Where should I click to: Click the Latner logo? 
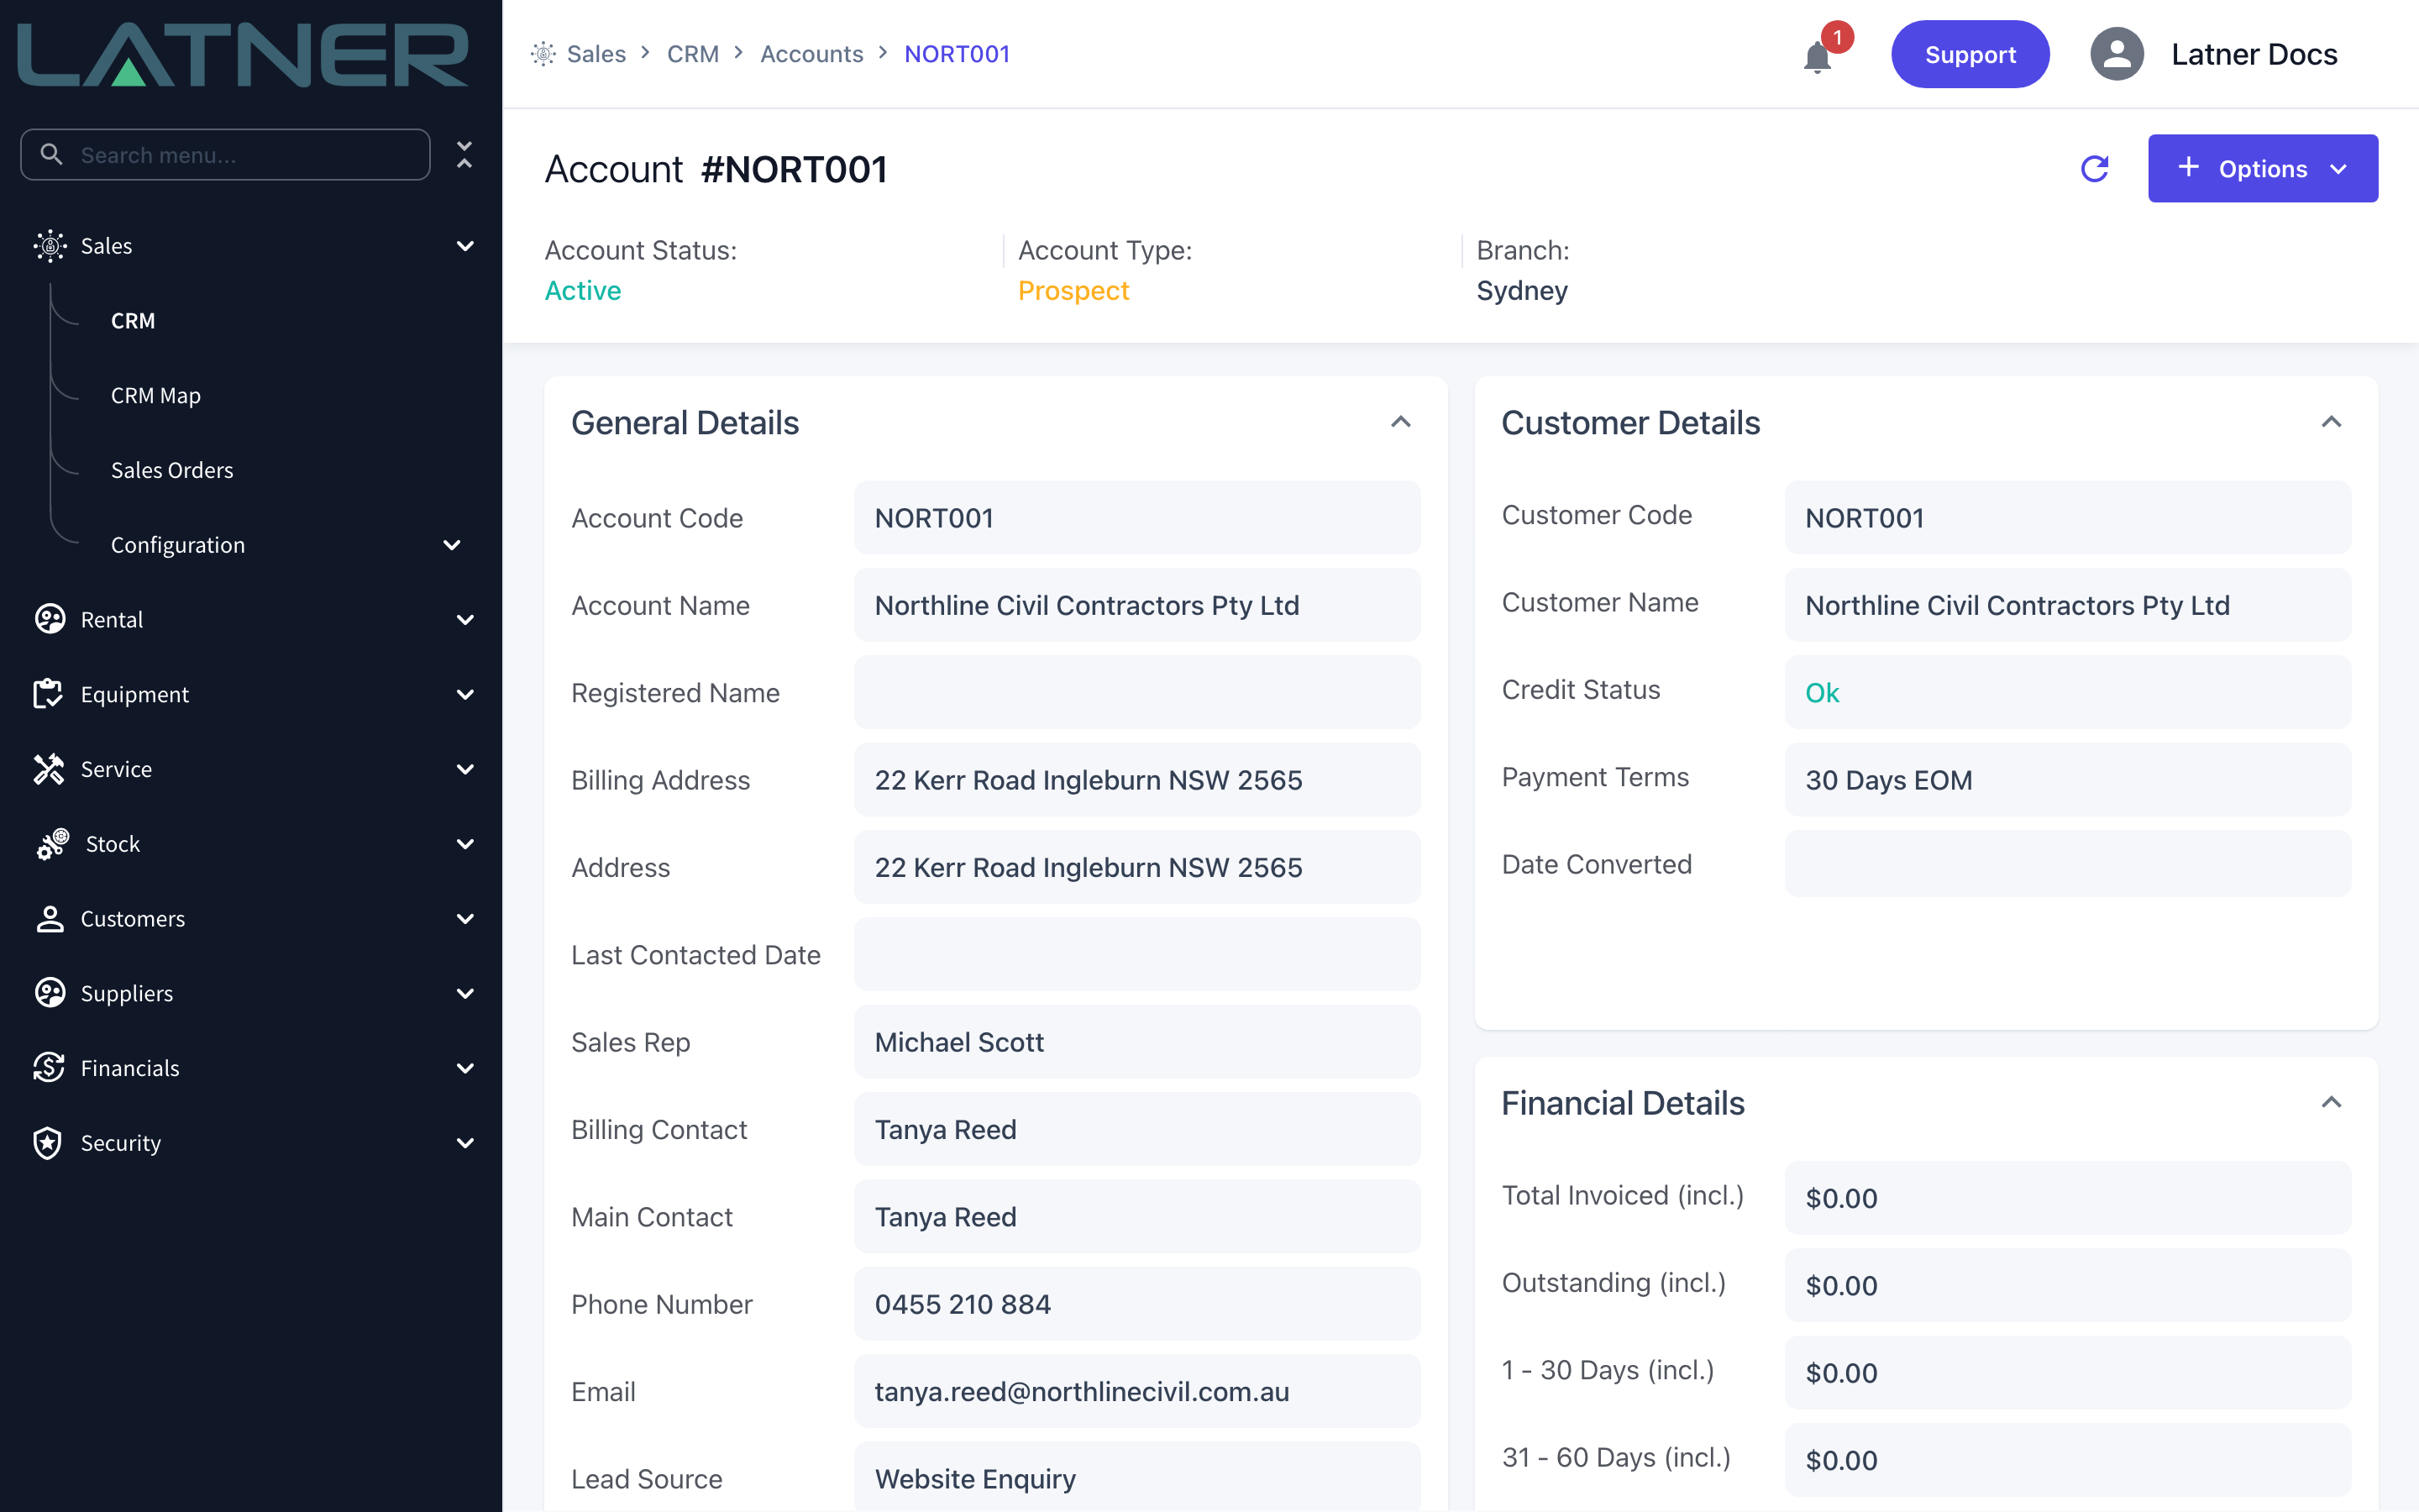click(243, 54)
